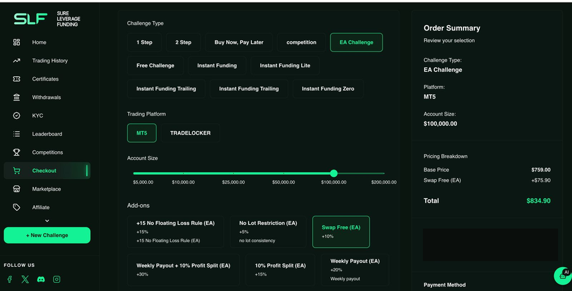Click the Withdrawals bank icon
Screen dimensions: 572x291
[17, 97]
